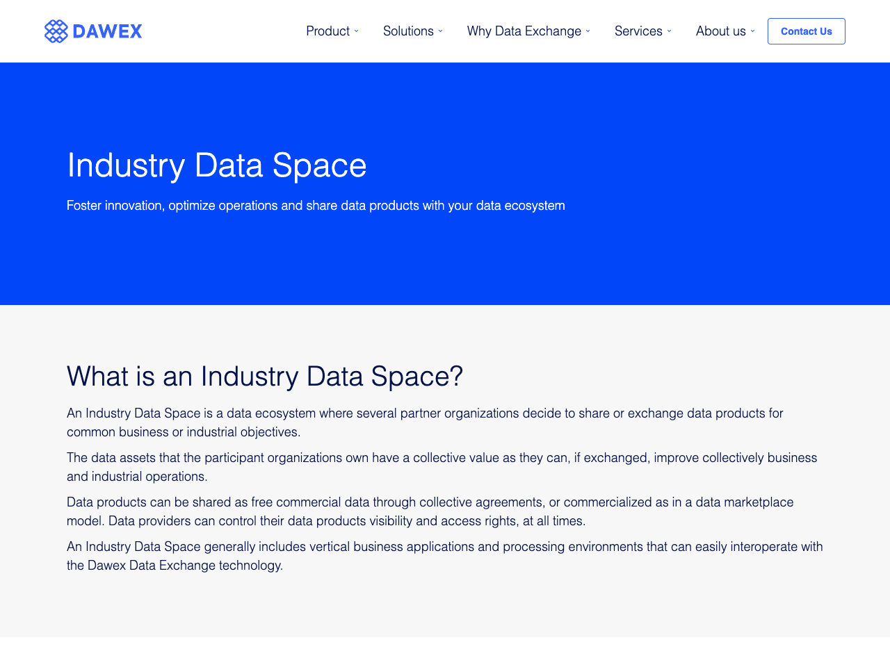Click paragraph starting 'Data products can be shared'
This screenshot has height=667, width=890.
[430, 511]
